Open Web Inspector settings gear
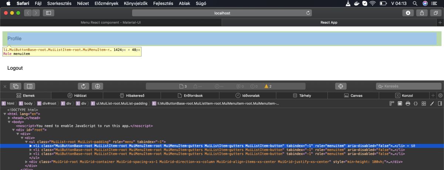444x170 pixels. (440, 96)
